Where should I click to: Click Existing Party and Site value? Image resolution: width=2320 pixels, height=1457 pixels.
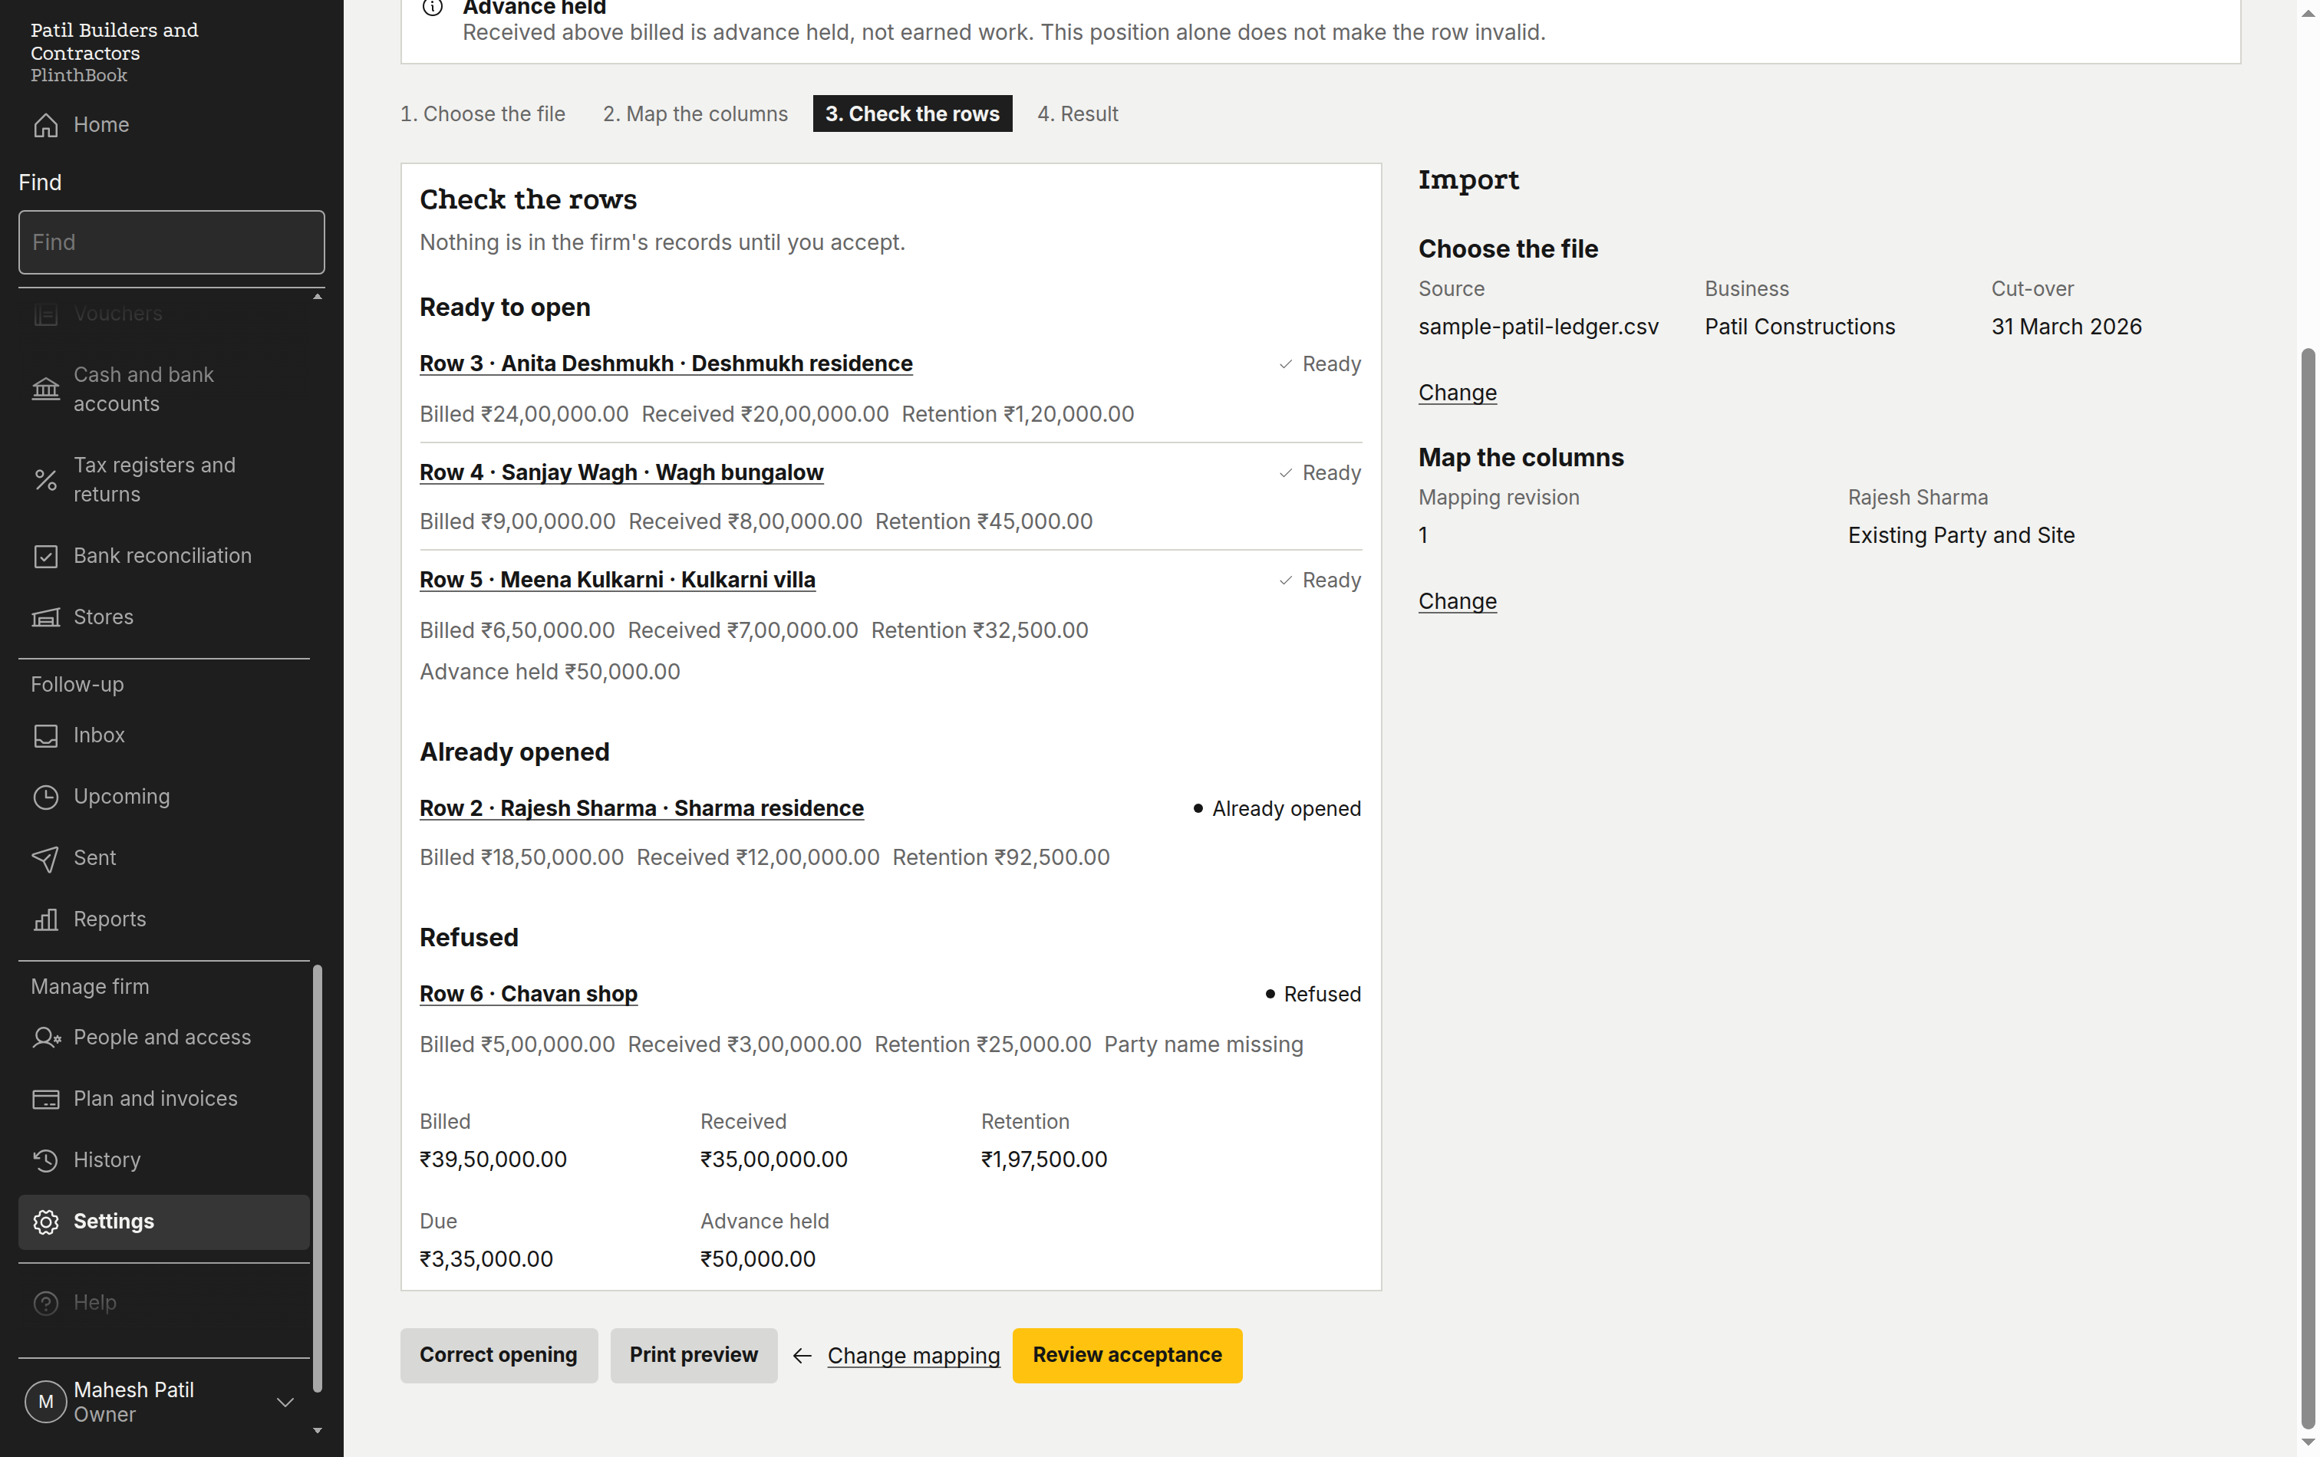(1962, 535)
